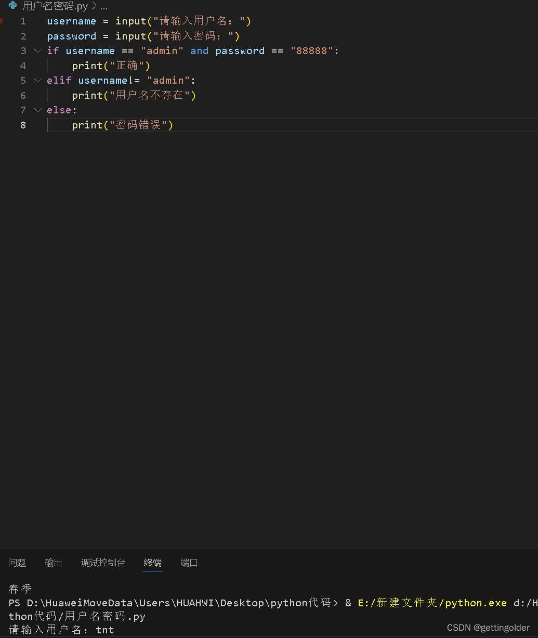Open the 端口 panel tab

click(x=189, y=563)
